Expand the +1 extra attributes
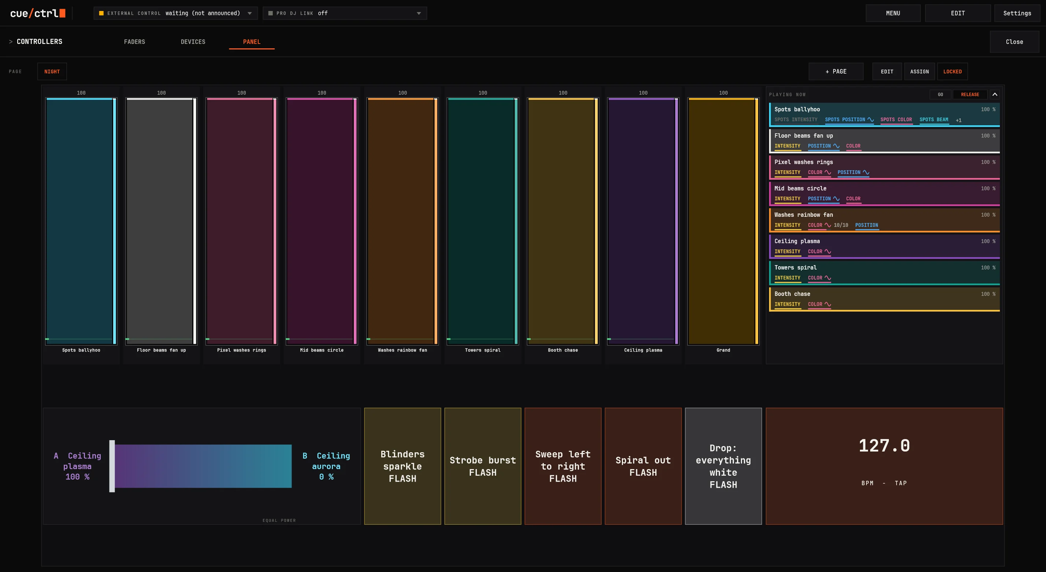This screenshot has height=572, width=1046. click(958, 120)
